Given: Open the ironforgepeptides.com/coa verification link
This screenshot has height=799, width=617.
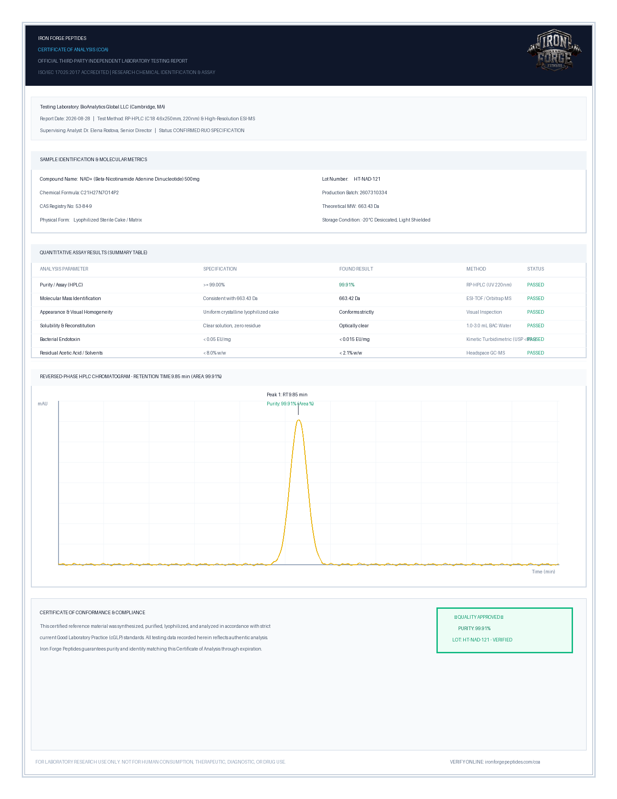Looking at the screenshot, I should (x=512, y=762).
